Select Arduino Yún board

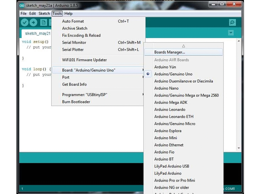point(183,67)
